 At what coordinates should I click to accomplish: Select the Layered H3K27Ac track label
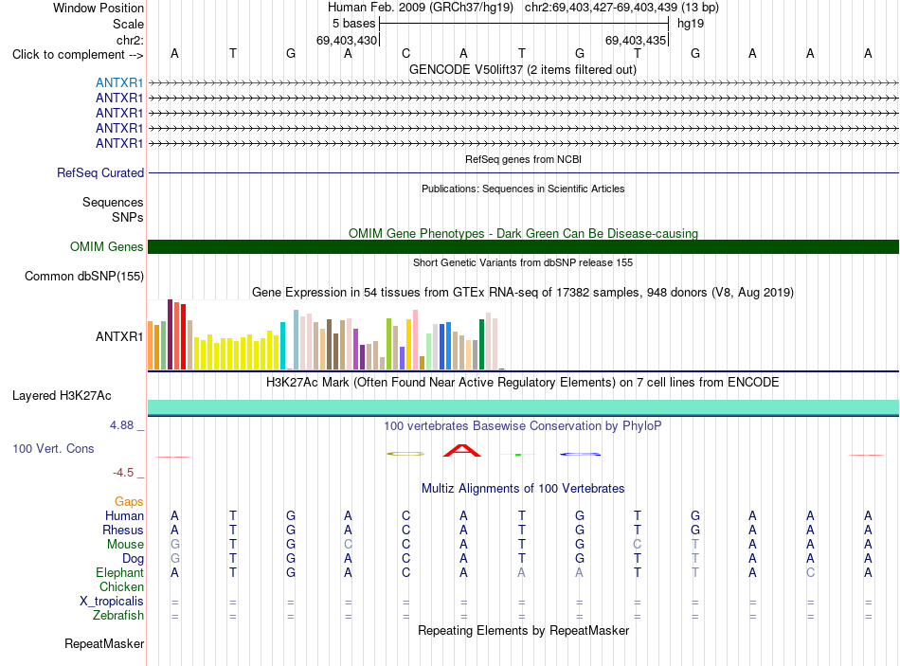coord(62,396)
